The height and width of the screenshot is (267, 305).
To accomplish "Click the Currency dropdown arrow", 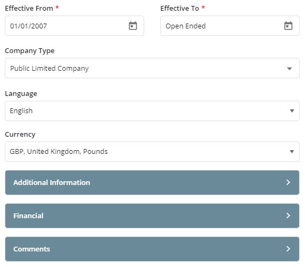I will [292, 152].
